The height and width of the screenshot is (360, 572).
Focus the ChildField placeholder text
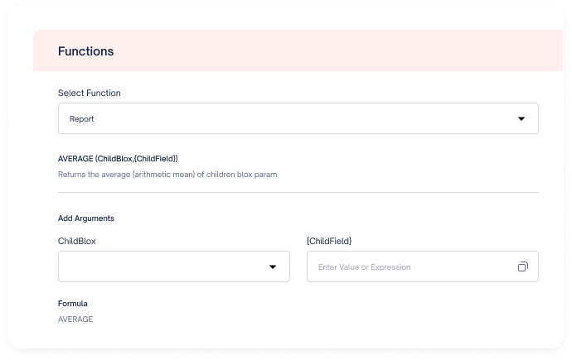tap(365, 267)
